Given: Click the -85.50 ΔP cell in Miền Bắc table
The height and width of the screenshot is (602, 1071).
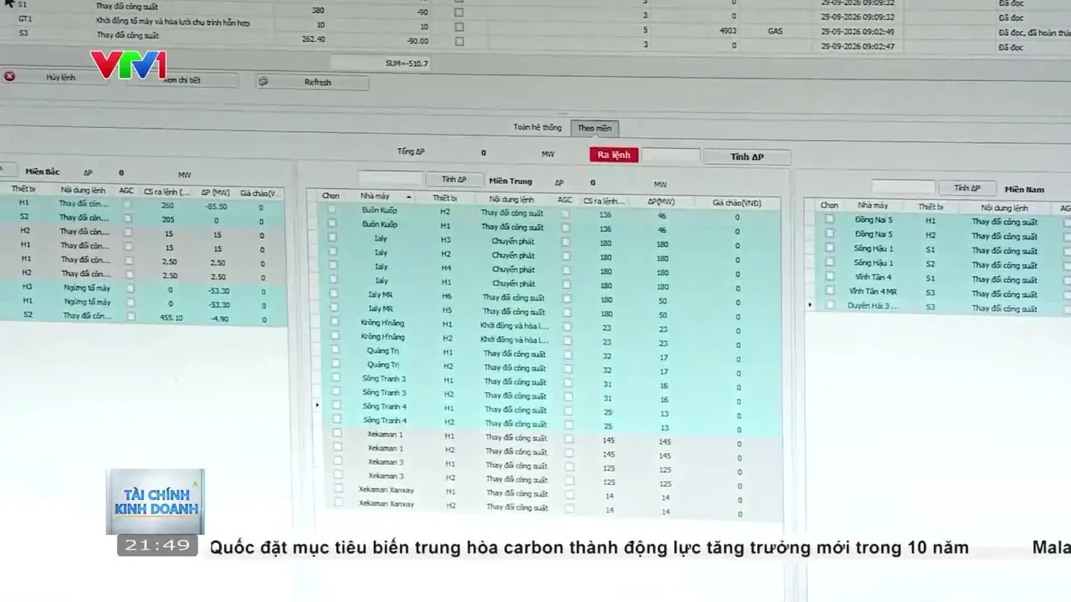Looking at the screenshot, I should click(216, 206).
